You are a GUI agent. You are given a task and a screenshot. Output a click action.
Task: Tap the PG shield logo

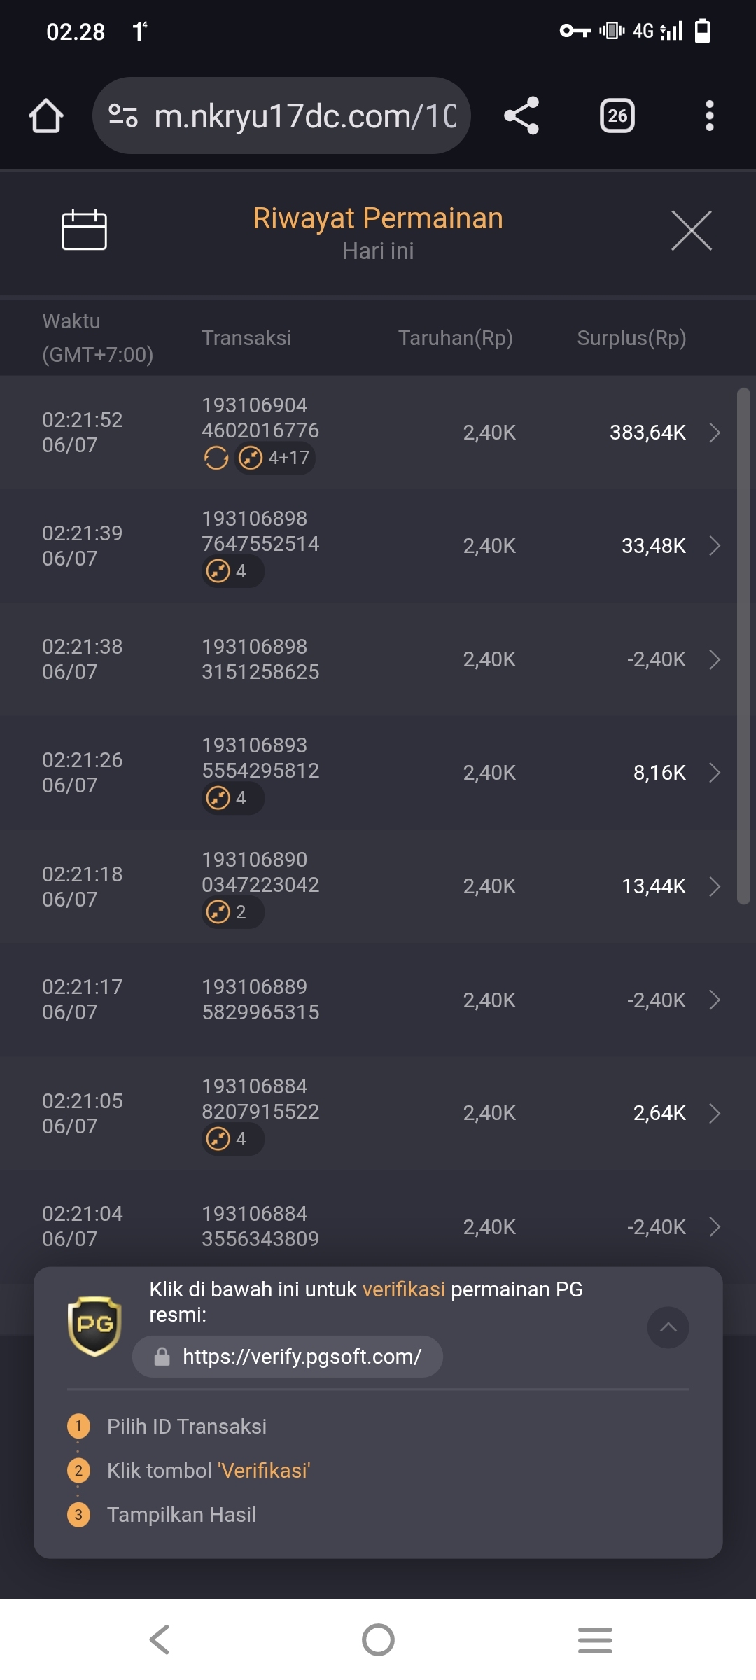coord(94,1326)
